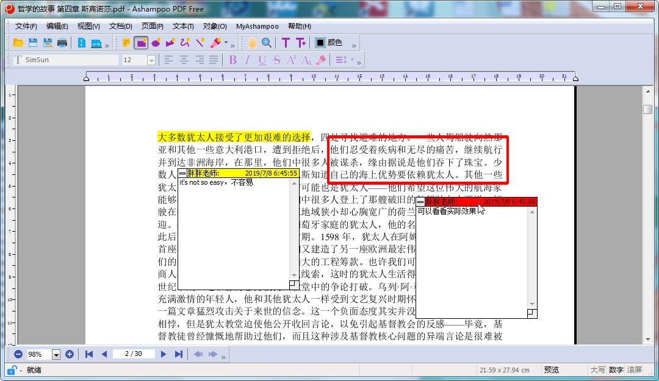Click the previous view back arrow
The width and height of the screenshot is (659, 381).
coord(198,354)
